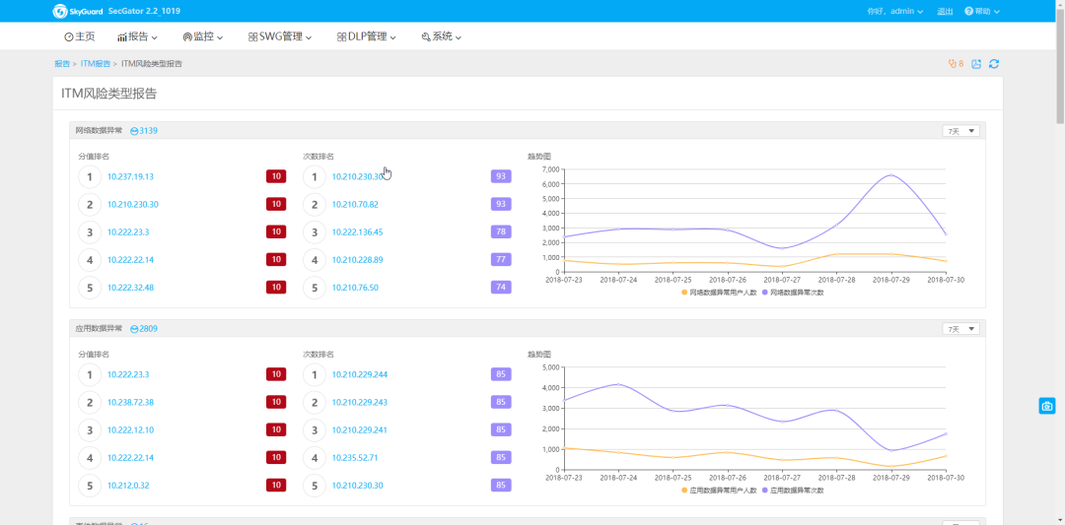The image size is (1065, 525).
Task: Click the floating camera screenshot button
Action: [1046, 406]
